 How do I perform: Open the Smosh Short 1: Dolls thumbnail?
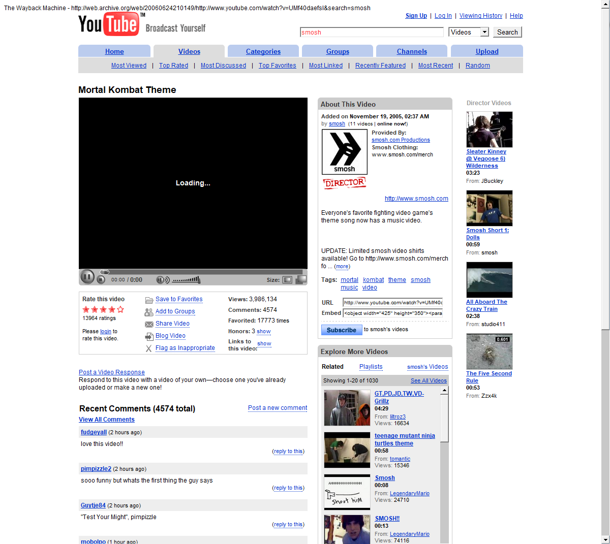click(489, 208)
